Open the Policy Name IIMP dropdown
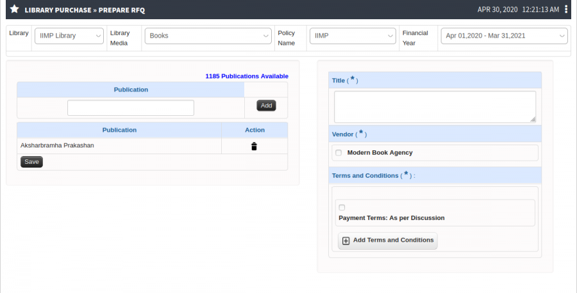Viewport: 577px width, 293px height. (353, 36)
